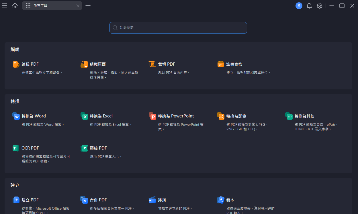Image resolution: width=358 pixels, height=214 pixels.
Task: Open the 轉換為其他 icon
Action: (289, 116)
